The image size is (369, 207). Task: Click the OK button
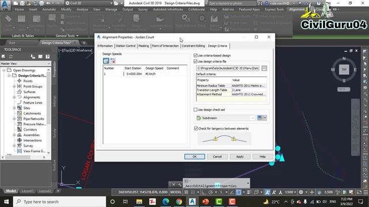195,156
